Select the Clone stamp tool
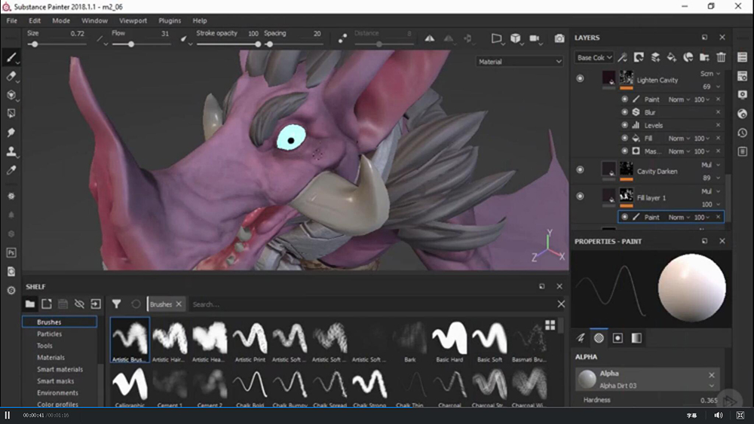This screenshot has height=424, width=754. [11, 151]
